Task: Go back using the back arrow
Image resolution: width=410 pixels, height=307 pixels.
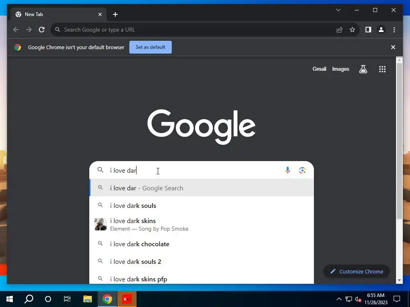Action: [x=16, y=30]
